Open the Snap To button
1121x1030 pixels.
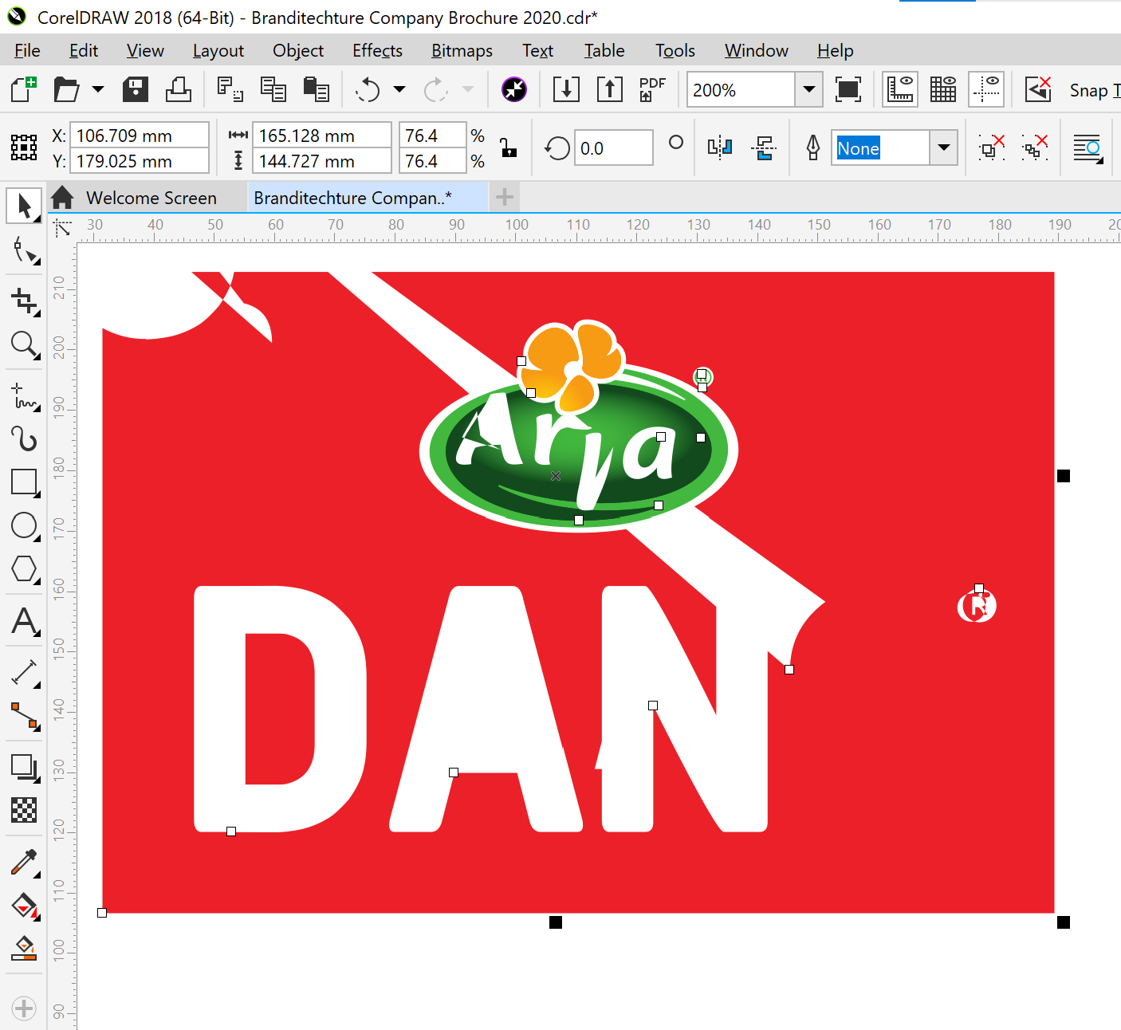[x=1094, y=90]
